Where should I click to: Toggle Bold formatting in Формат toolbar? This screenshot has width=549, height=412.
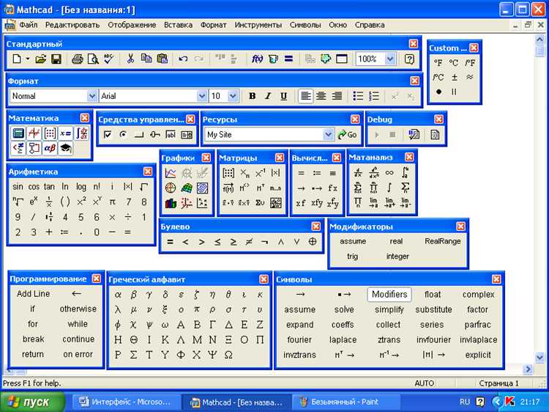[252, 96]
